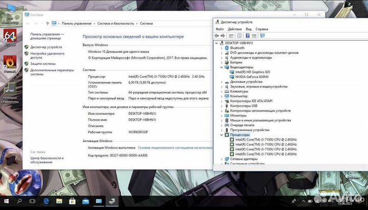Open the Вид menu
Viewport: 368px width, 210px height.
pyautogui.click(x=248, y=29)
